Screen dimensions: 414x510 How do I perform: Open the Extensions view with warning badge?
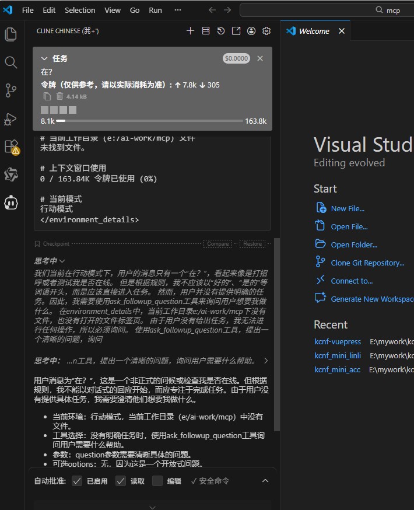[x=11, y=146]
